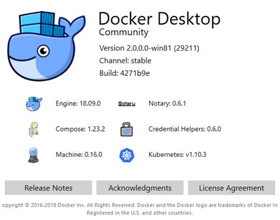280x220 pixels.
Task: Click the Compose octopus icon
Action: tap(34, 129)
